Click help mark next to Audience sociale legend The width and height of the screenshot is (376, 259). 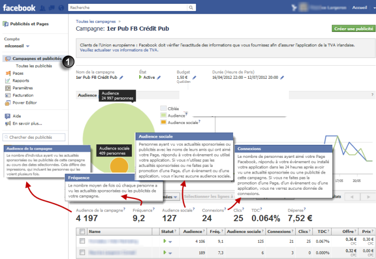[x=200, y=121]
